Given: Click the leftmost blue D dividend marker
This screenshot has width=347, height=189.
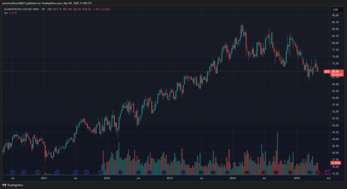Looking at the screenshot, I should point(13,172).
